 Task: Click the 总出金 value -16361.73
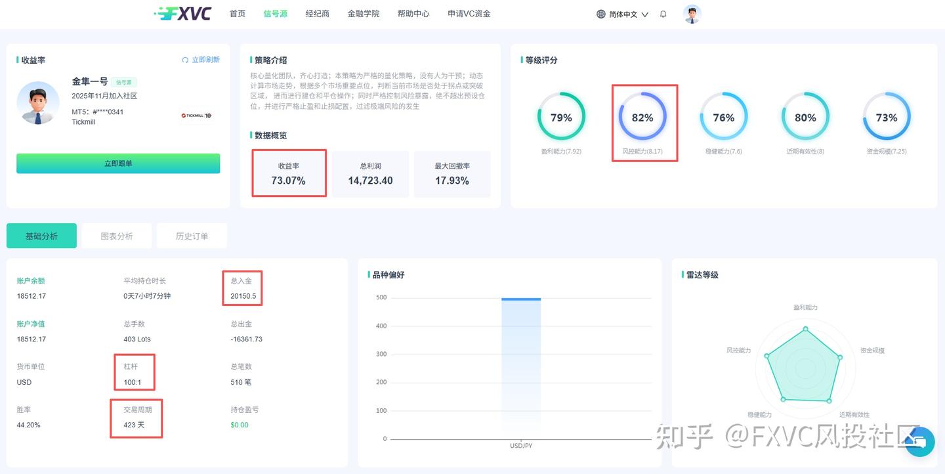(247, 339)
